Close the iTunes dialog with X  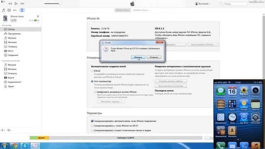159,42
